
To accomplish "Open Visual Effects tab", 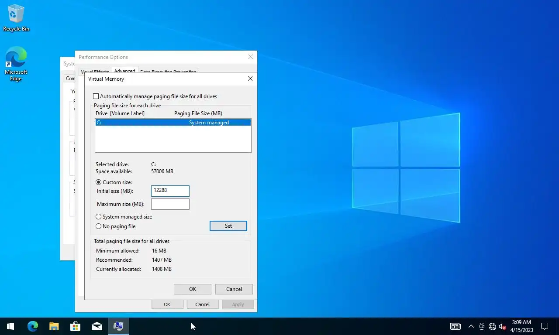I will tap(95, 72).
